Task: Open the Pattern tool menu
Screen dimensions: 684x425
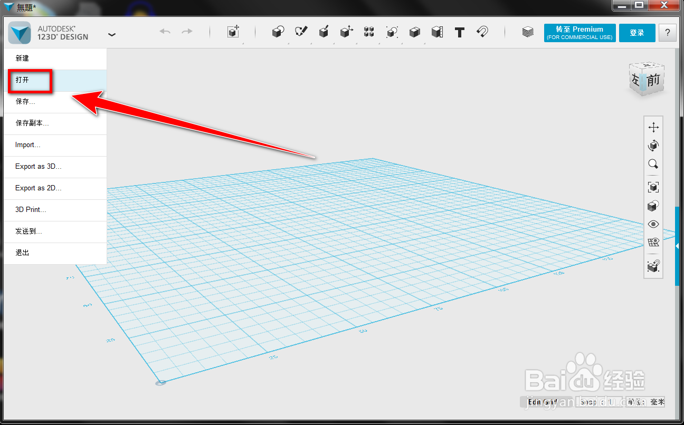Action: coord(369,32)
